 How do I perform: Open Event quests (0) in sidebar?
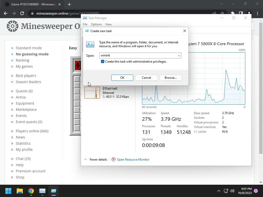tap(29, 122)
